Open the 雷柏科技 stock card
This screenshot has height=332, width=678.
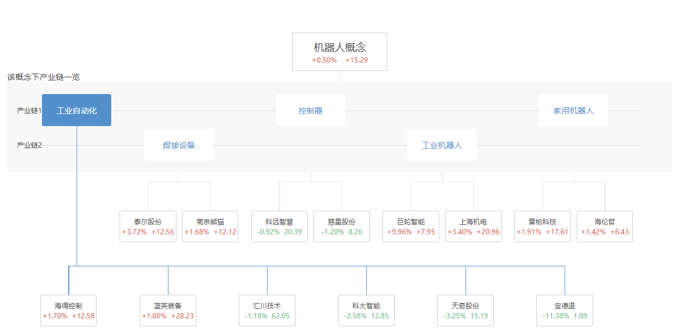[543, 226]
